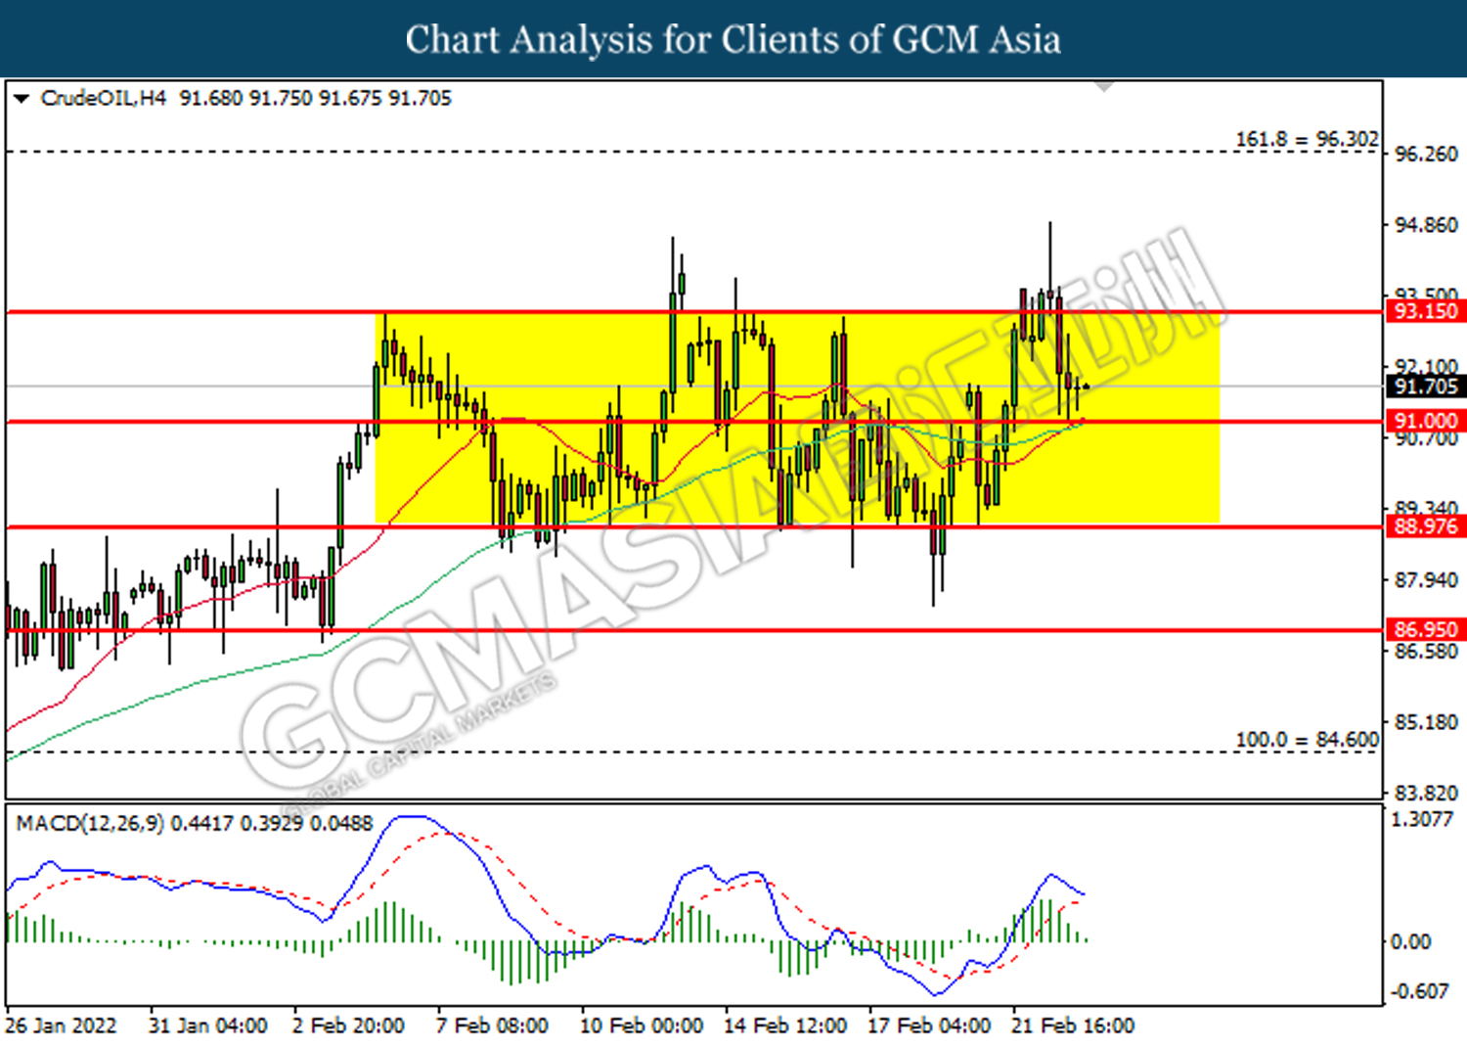Click the CrudeOIL,H4 symbol label
The image size is (1467, 1048).
pyautogui.click(x=104, y=98)
